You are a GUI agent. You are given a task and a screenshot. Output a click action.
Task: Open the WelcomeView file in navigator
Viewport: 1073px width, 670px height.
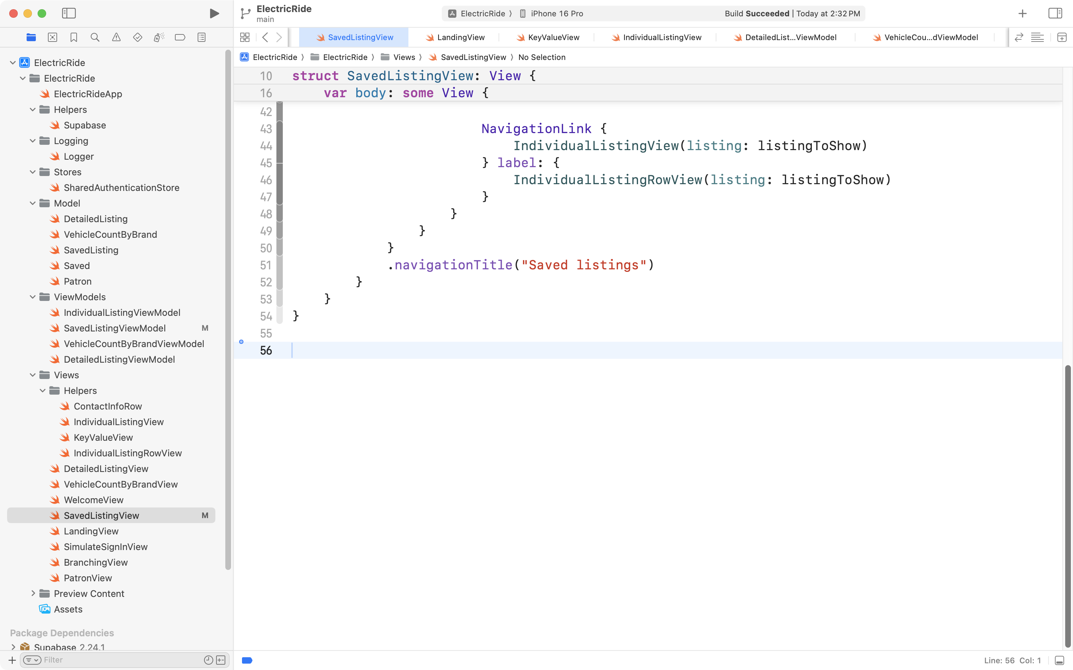[x=93, y=500]
